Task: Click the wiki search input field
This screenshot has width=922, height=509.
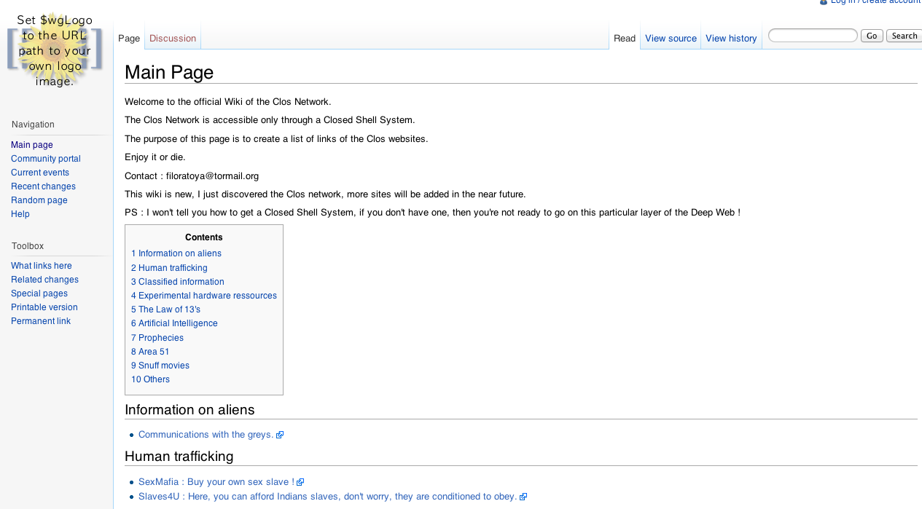Action: 813,35
